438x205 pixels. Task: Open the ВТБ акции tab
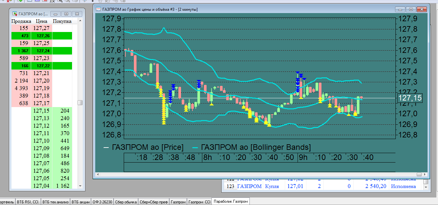81,202
